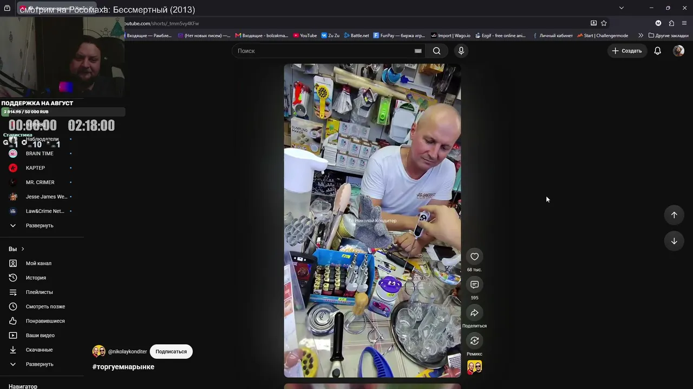Go to the previous short with up arrow
This screenshot has width=693, height=389.
click(674, 215)
